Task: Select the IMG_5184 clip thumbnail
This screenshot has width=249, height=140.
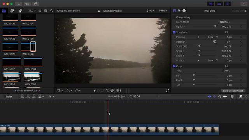Action: coord(33,61)
